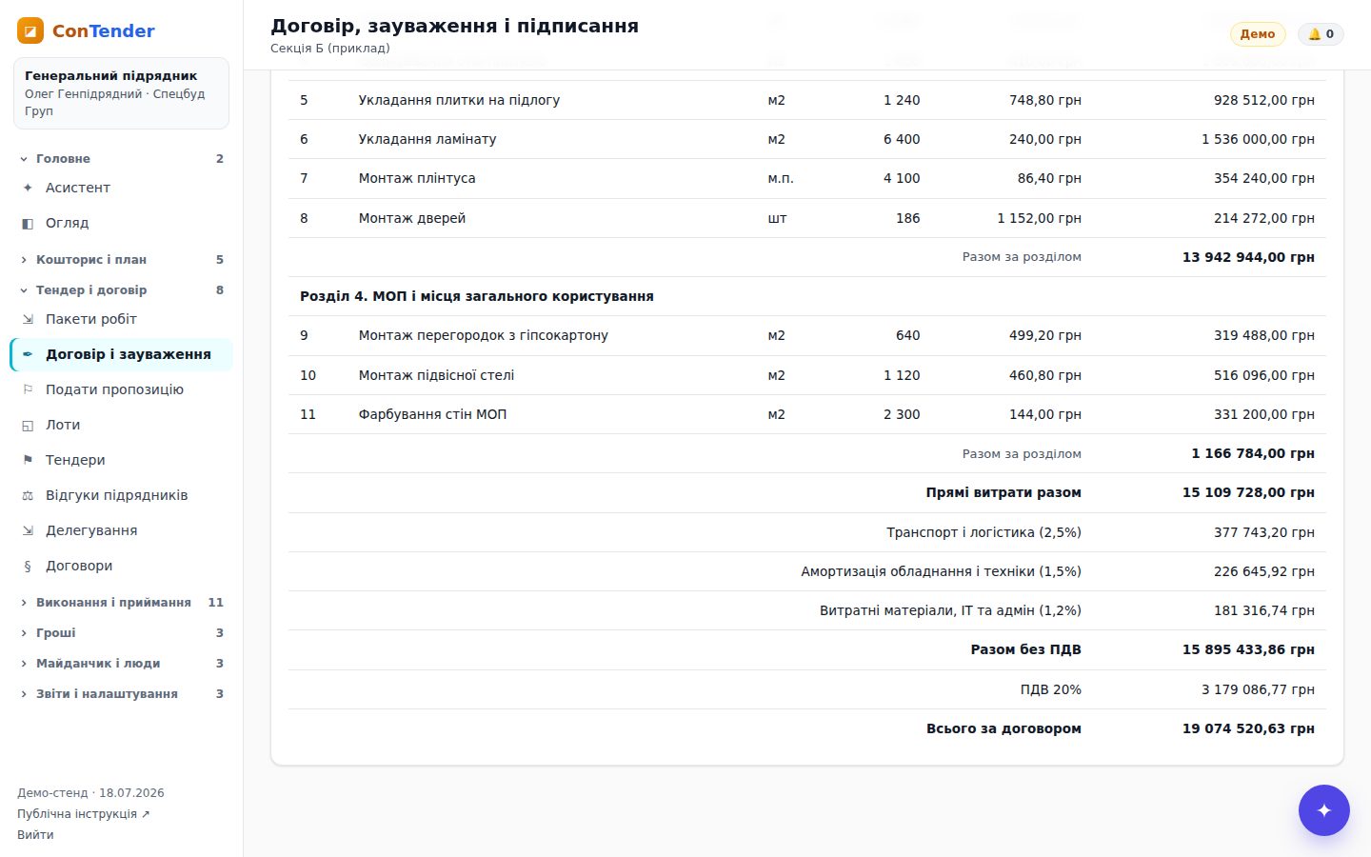1371x857 pixels.
Task: Click the Розділ 4 section heading
Action: pos(477,296)
